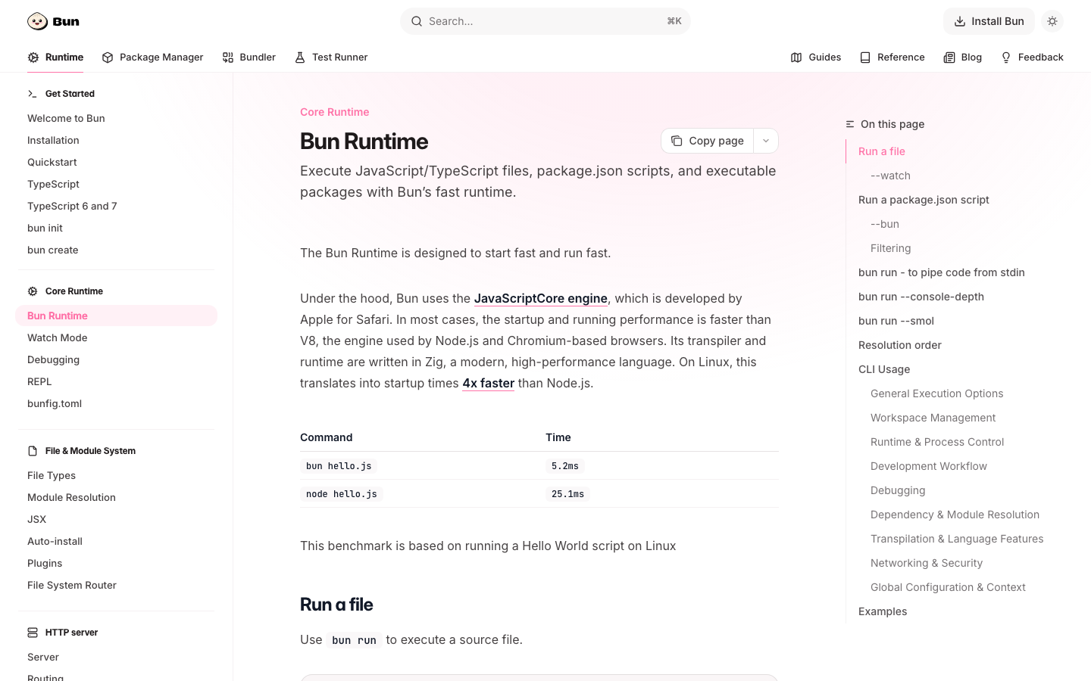Screen dimensions: 1091x681
Task: Open TypeScript 6 and 7 page
Action: 72,206
